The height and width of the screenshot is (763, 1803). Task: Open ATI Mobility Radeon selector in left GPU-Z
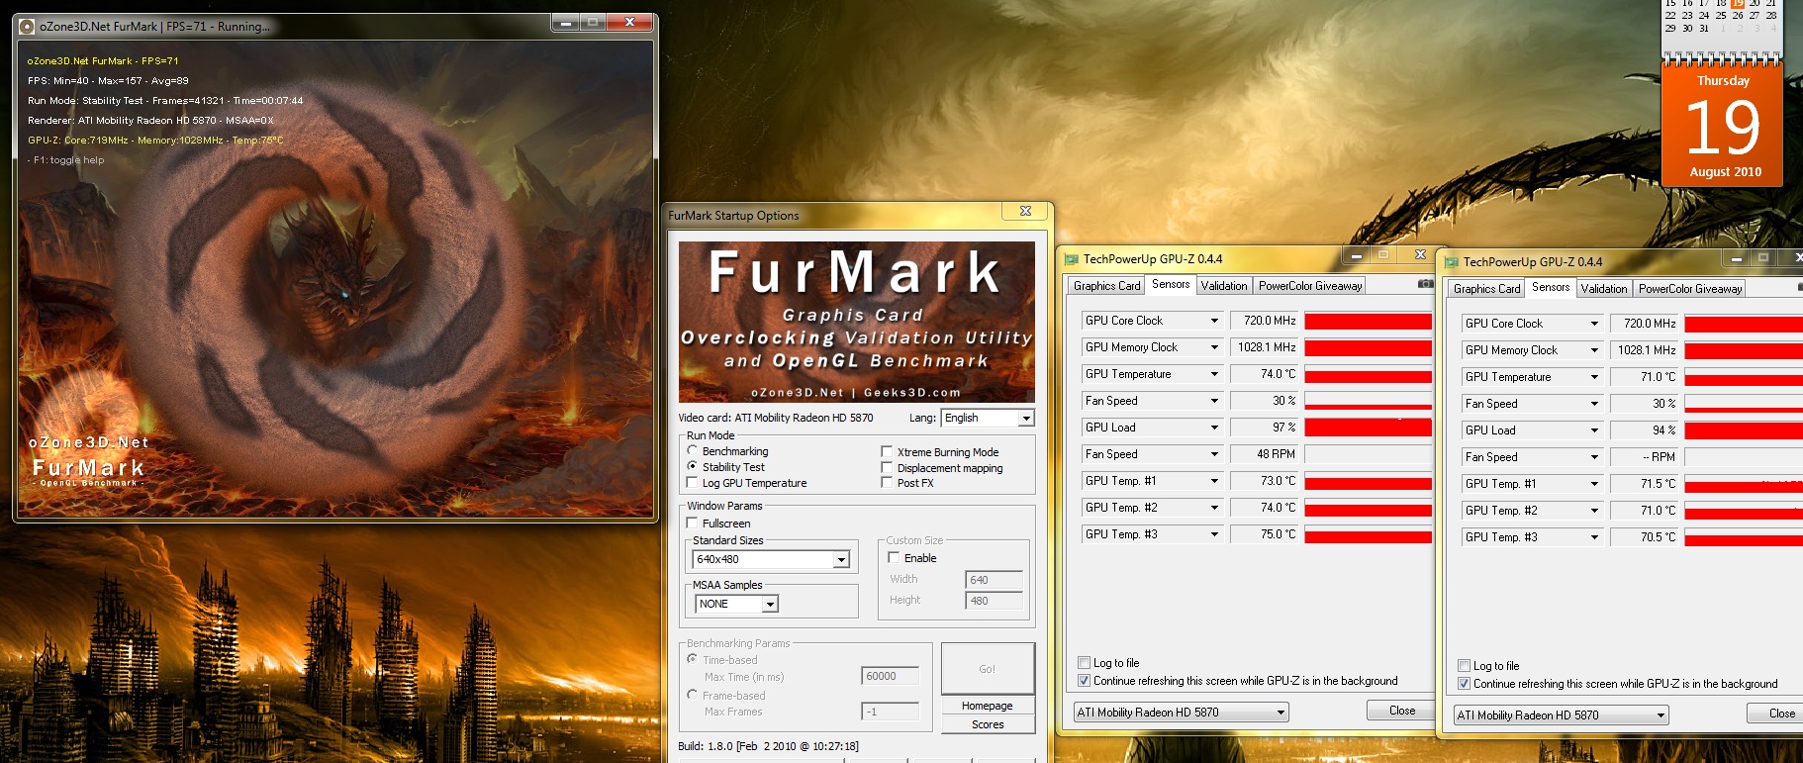1182,712
